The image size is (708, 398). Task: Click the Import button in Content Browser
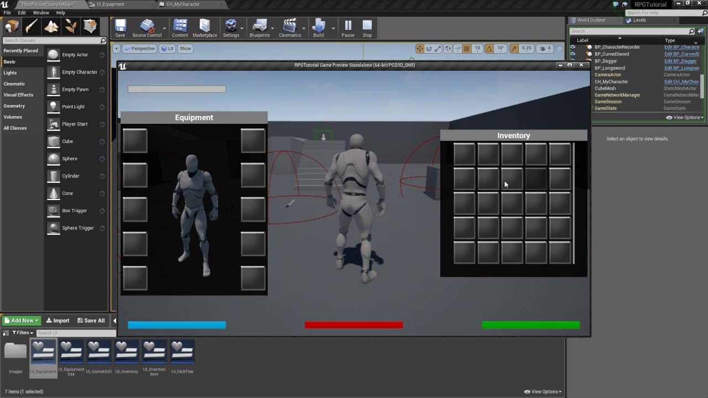tap(58, 321)
